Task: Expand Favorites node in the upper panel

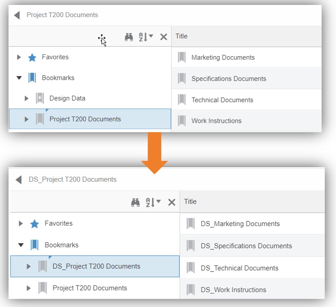Action: click(19, 58)
